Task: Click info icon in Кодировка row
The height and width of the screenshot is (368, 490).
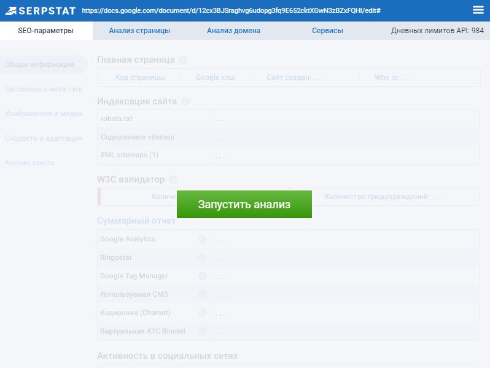Action: click(203, 313)
